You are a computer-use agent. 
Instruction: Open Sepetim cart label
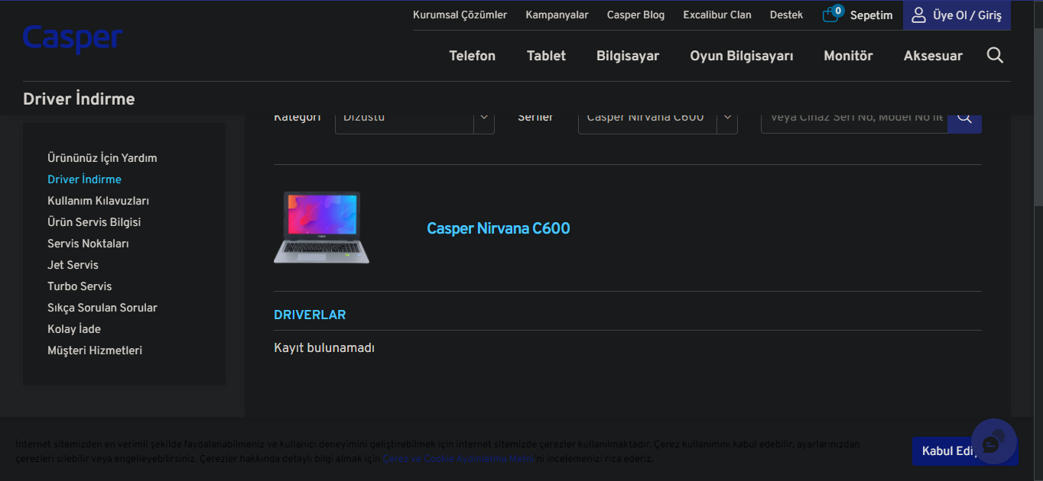point(871,15)
